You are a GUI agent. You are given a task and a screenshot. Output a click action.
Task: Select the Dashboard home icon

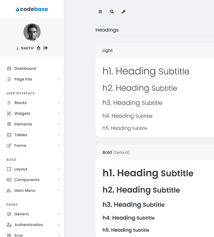[x=8, y=68]
